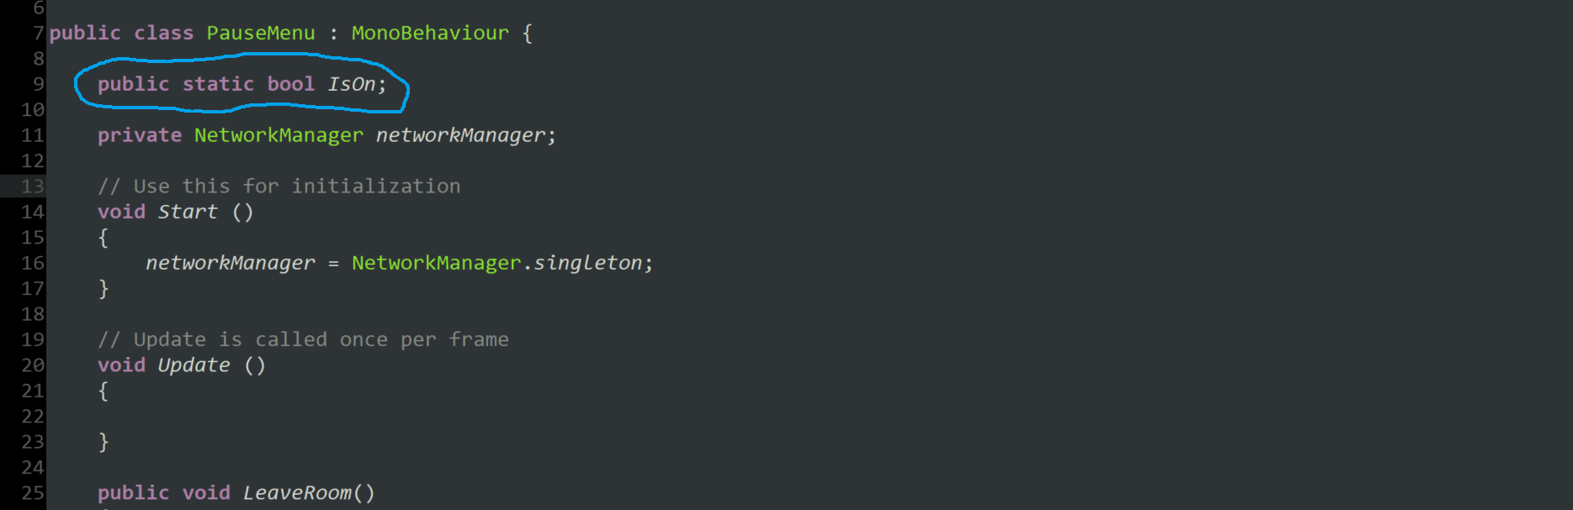
Task: Click the Update method name
Action: 194,365
